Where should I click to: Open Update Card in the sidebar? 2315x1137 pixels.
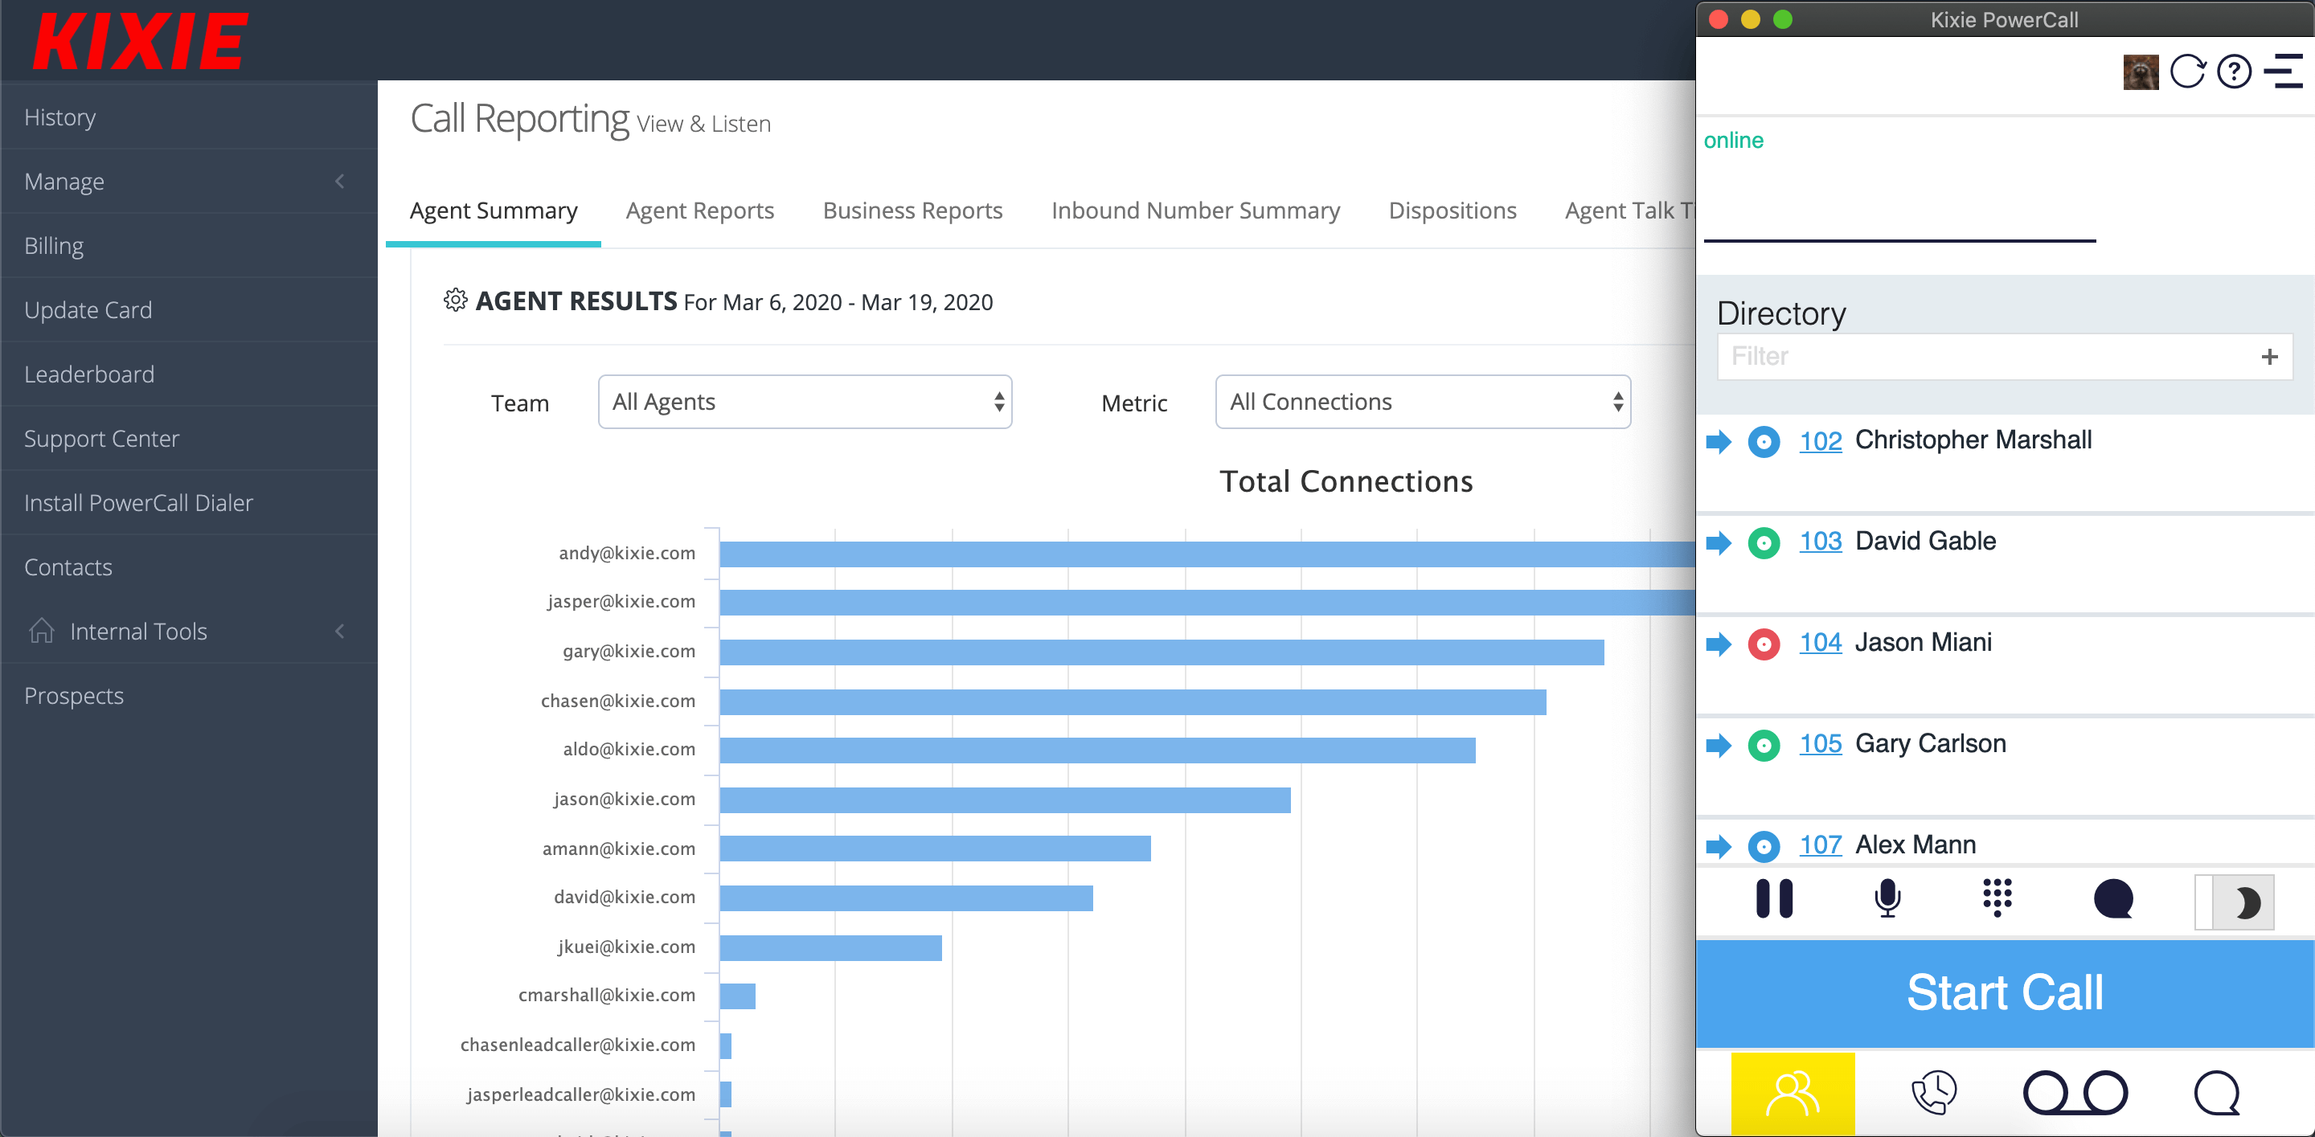click(x=189, y=310)
